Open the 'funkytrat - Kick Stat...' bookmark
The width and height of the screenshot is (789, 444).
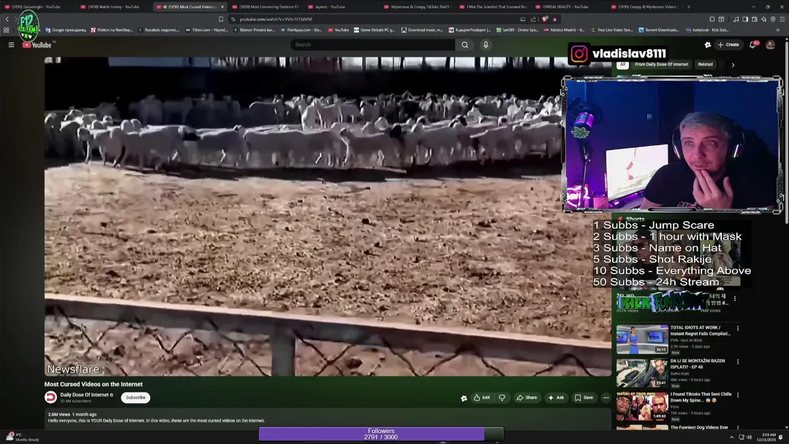[x=706, y=30]
